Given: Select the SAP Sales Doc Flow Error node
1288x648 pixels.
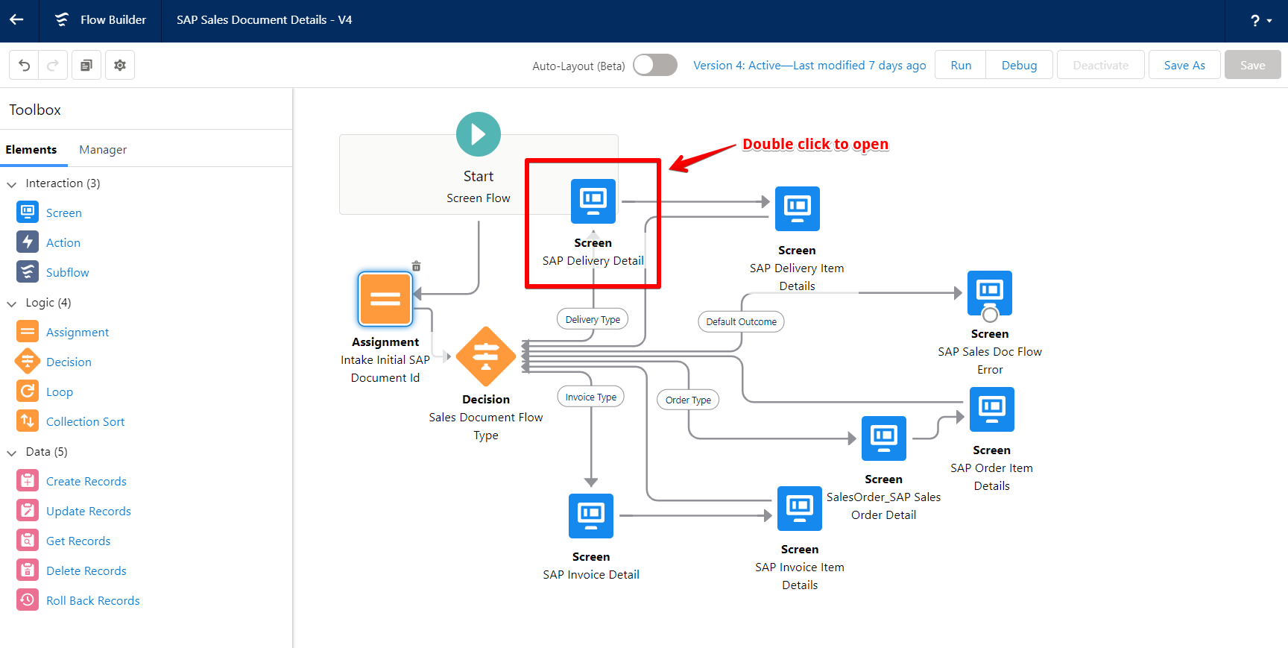Looking at the screenshot, I should [990, 293].
